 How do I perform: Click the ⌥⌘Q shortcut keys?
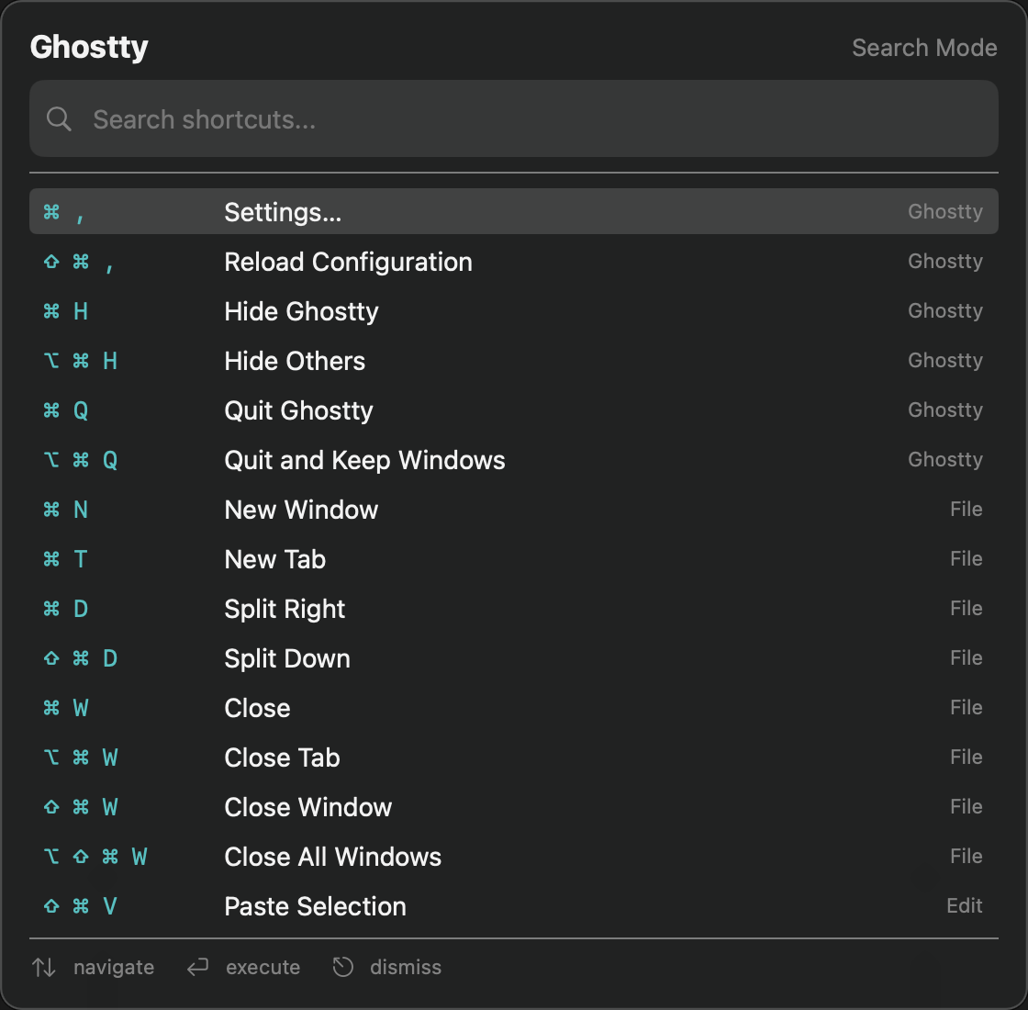click(80, 460)
